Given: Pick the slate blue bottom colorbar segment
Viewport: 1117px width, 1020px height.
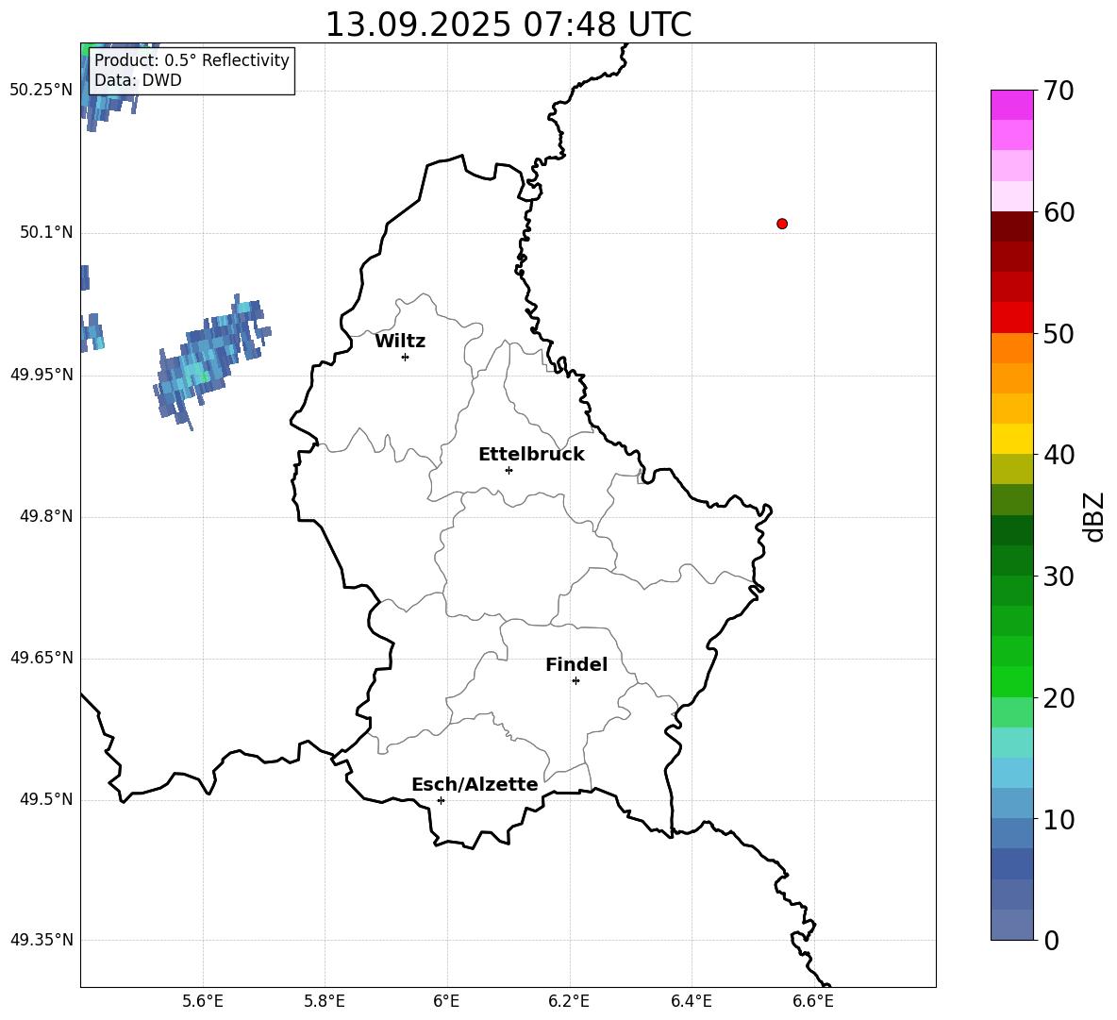Looking at the screenshot, I should [1011, 925].
